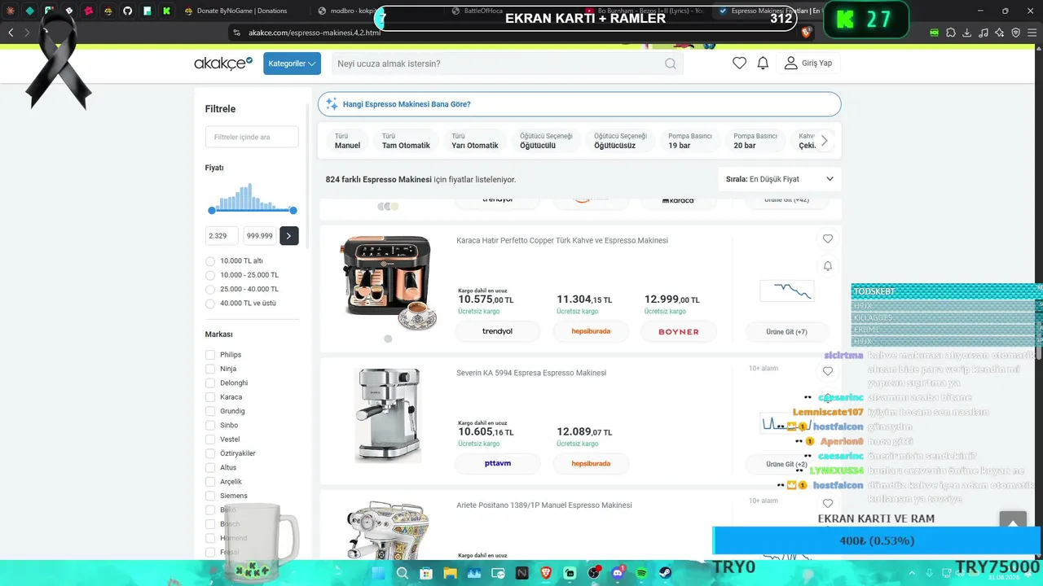Viewport: 1043px width, 586px height.
Task: Click the right price slider handle
Action: coord(293,210)
